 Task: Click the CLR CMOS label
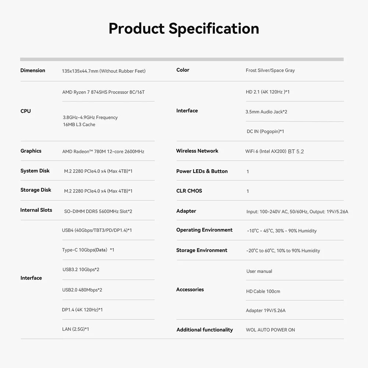(189, 191)
